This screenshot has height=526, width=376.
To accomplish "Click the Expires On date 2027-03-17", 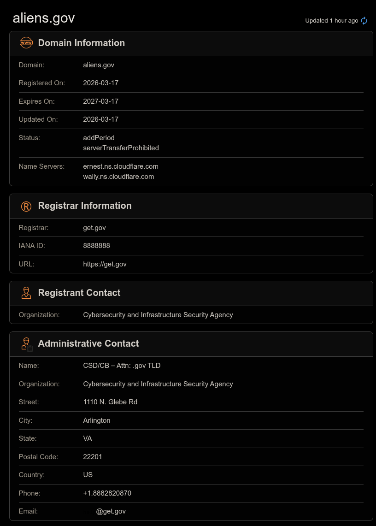I will click(x=100, y=101).
